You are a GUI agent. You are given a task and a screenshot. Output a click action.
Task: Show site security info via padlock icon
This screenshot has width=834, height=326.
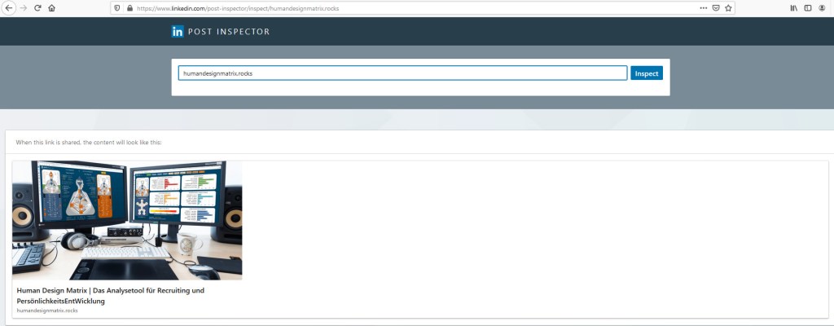(129, 8)
